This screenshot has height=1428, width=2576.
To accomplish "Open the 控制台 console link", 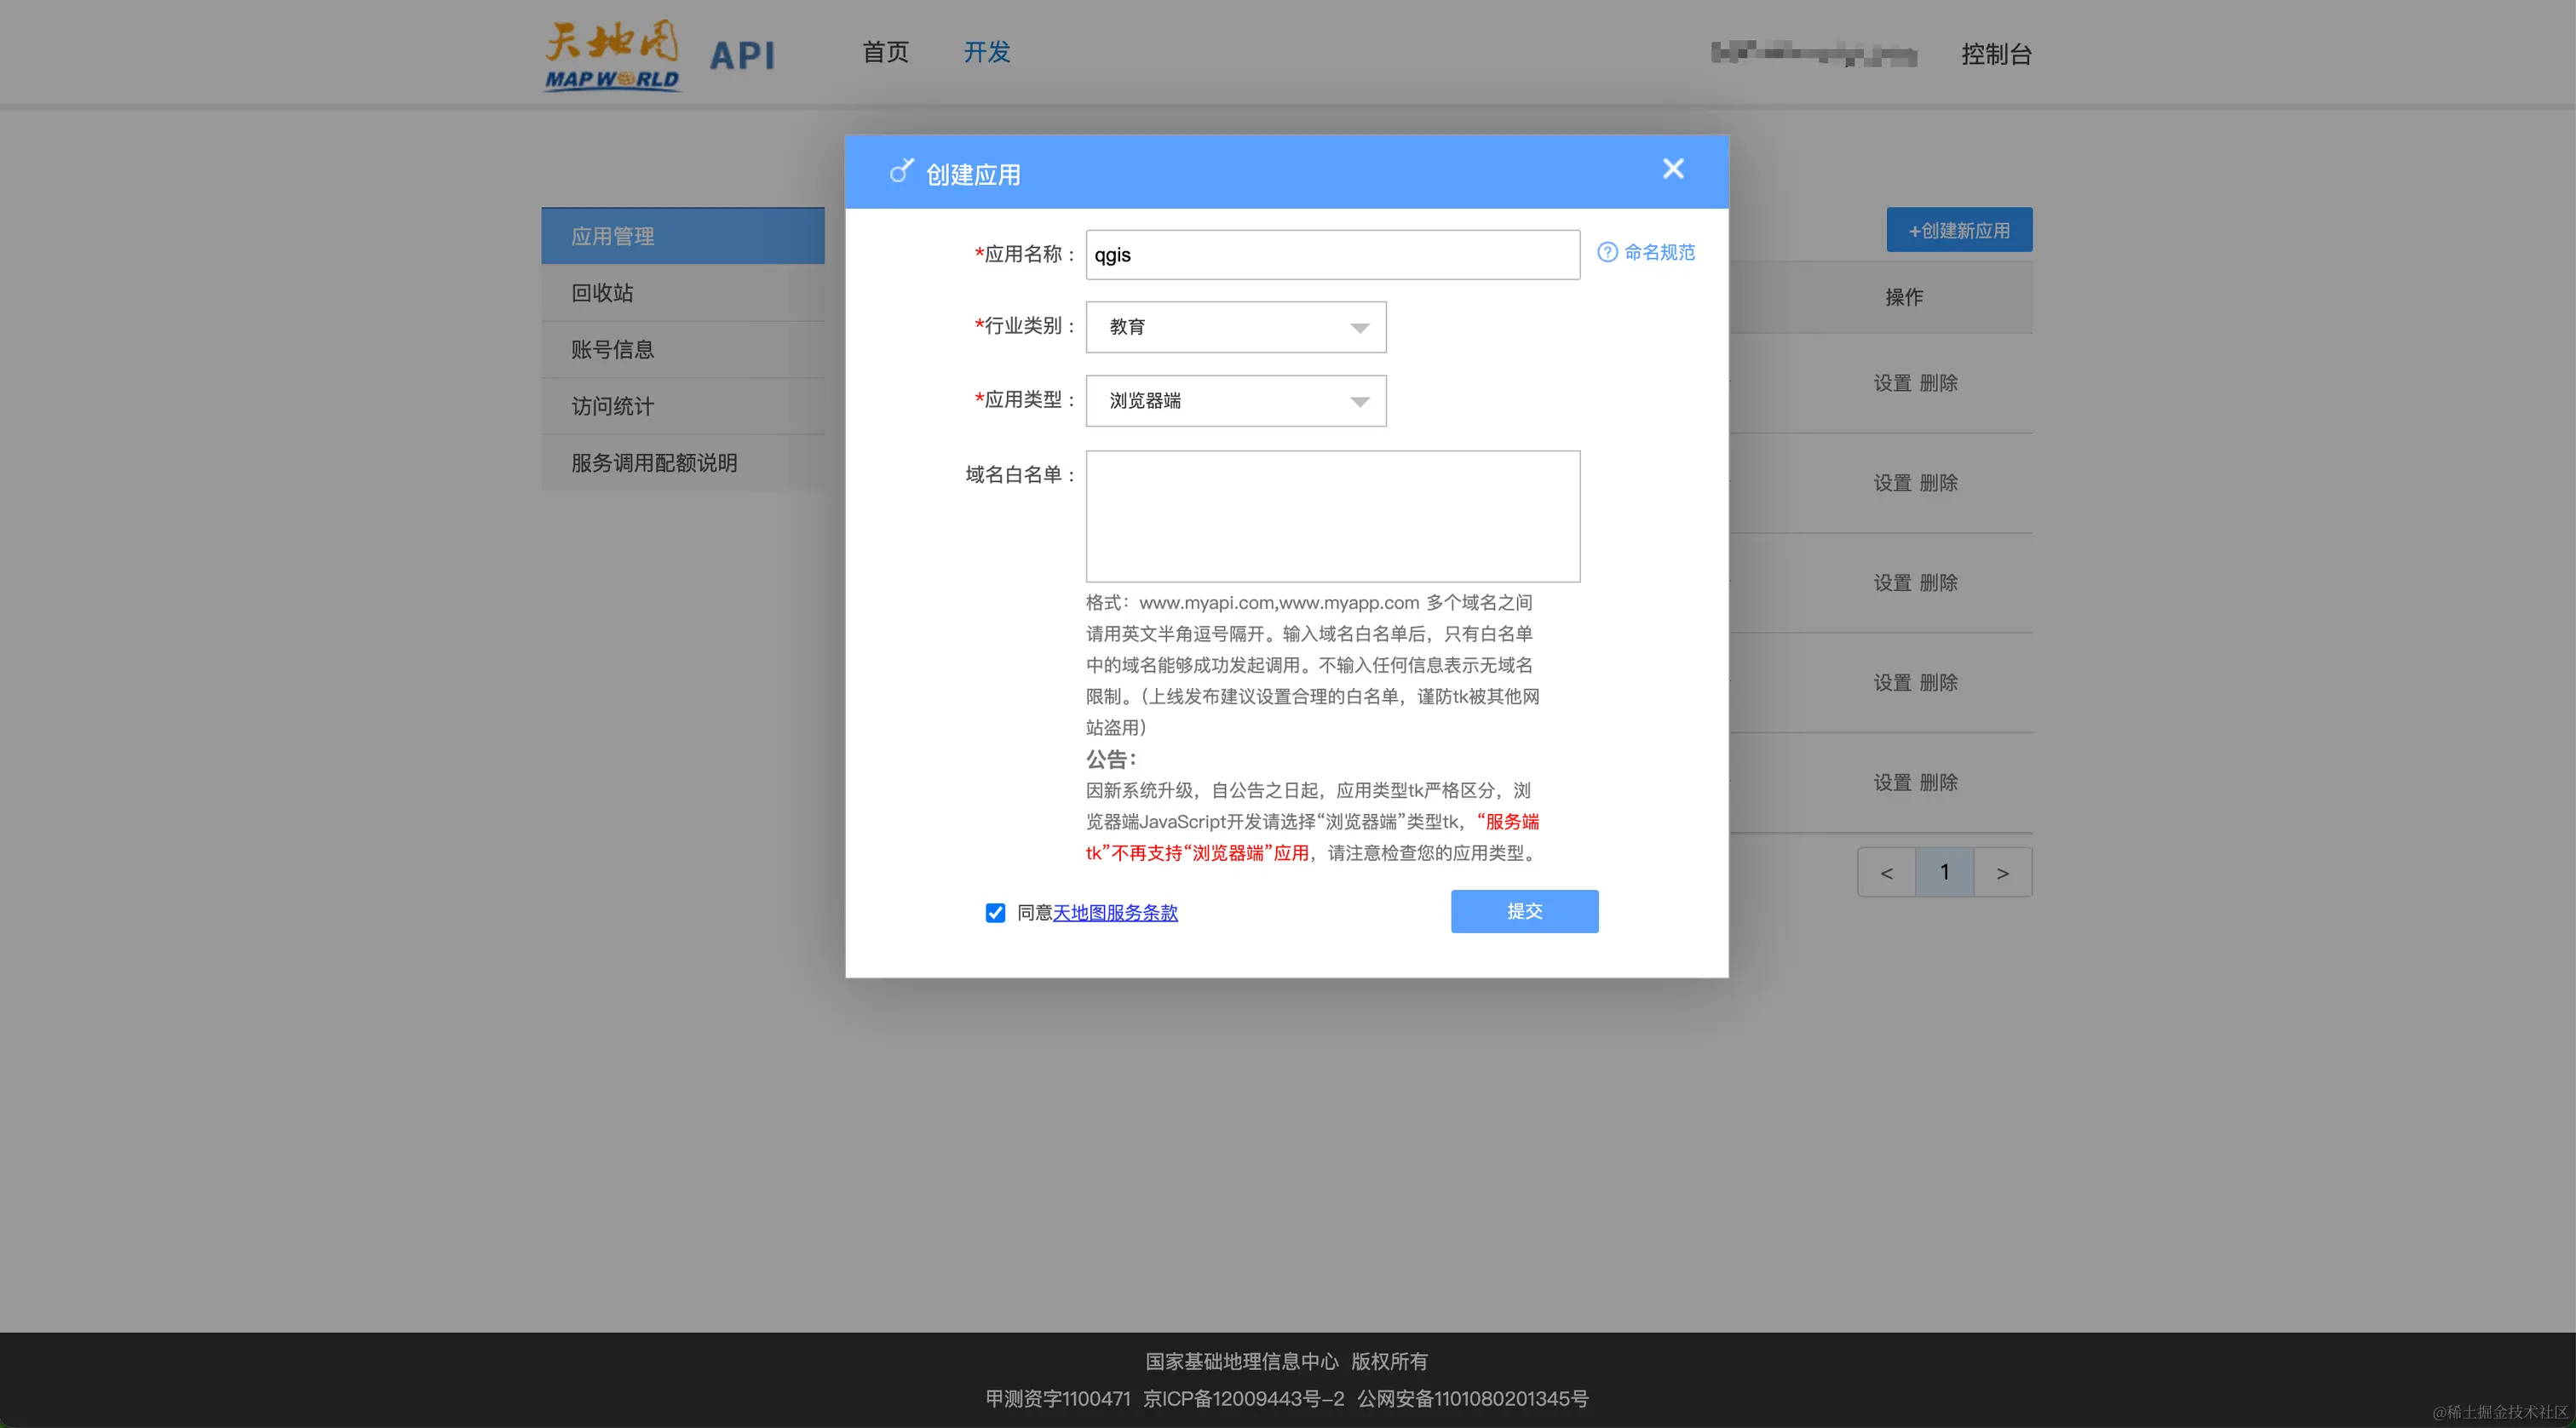I will [x=1997, y=55].
